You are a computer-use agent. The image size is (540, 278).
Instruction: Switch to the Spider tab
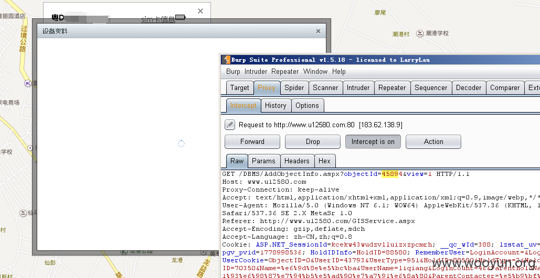click(294, 87)
